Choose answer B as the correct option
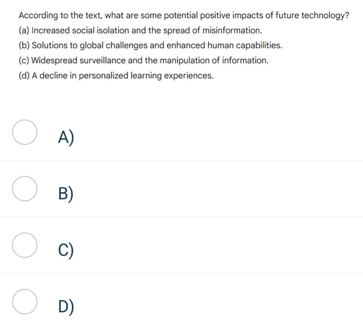Screen dimensions: 363x325 (24, 189)
